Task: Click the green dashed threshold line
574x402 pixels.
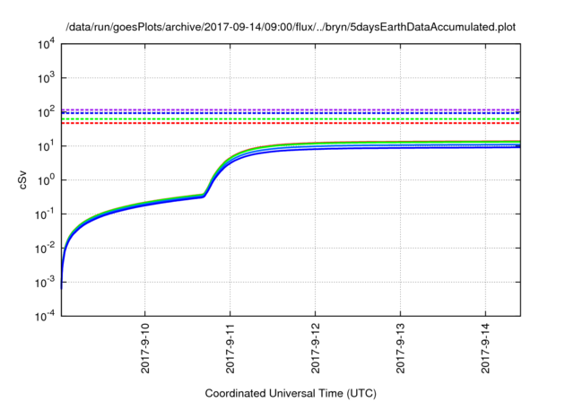Action: 291,119
